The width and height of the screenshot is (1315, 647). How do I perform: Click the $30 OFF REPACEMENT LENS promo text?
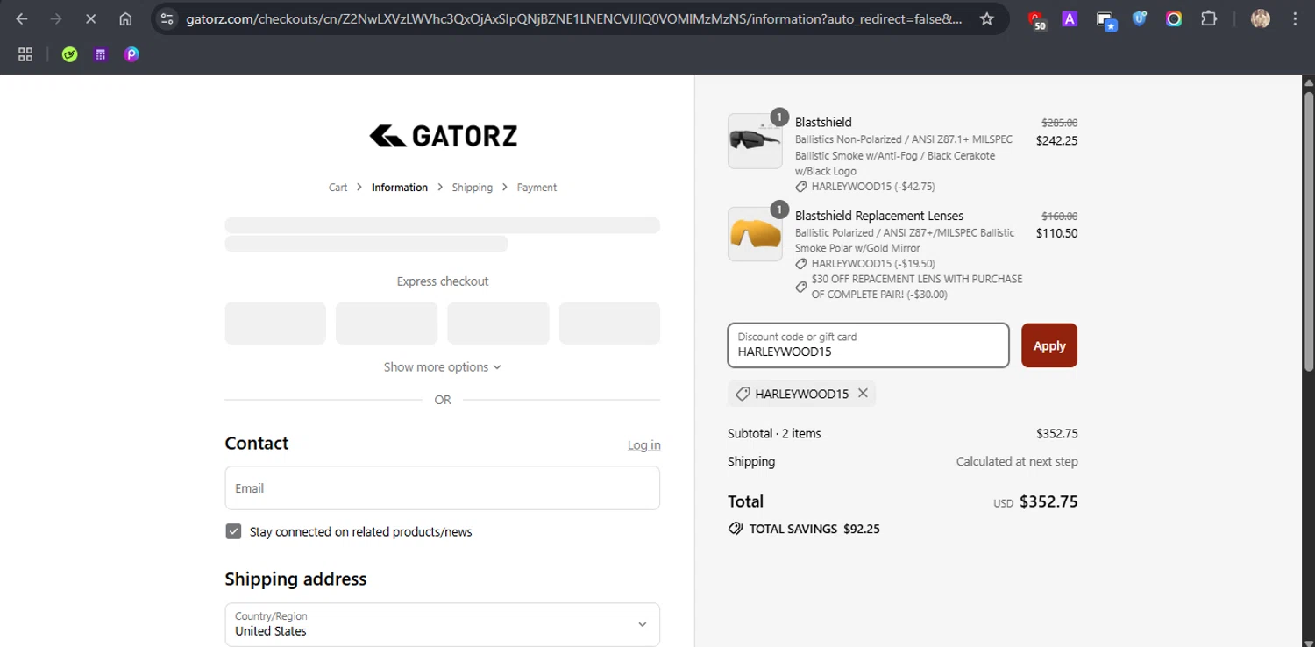(917, 287)
